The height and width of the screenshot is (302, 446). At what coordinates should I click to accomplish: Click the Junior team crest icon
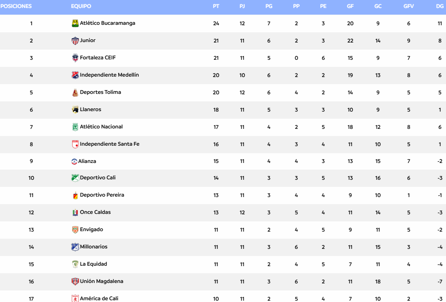tap(75, 41)
